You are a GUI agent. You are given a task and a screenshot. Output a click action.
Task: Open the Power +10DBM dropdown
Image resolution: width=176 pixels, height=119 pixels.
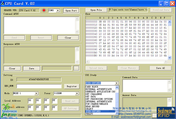(x=77, y=93)
